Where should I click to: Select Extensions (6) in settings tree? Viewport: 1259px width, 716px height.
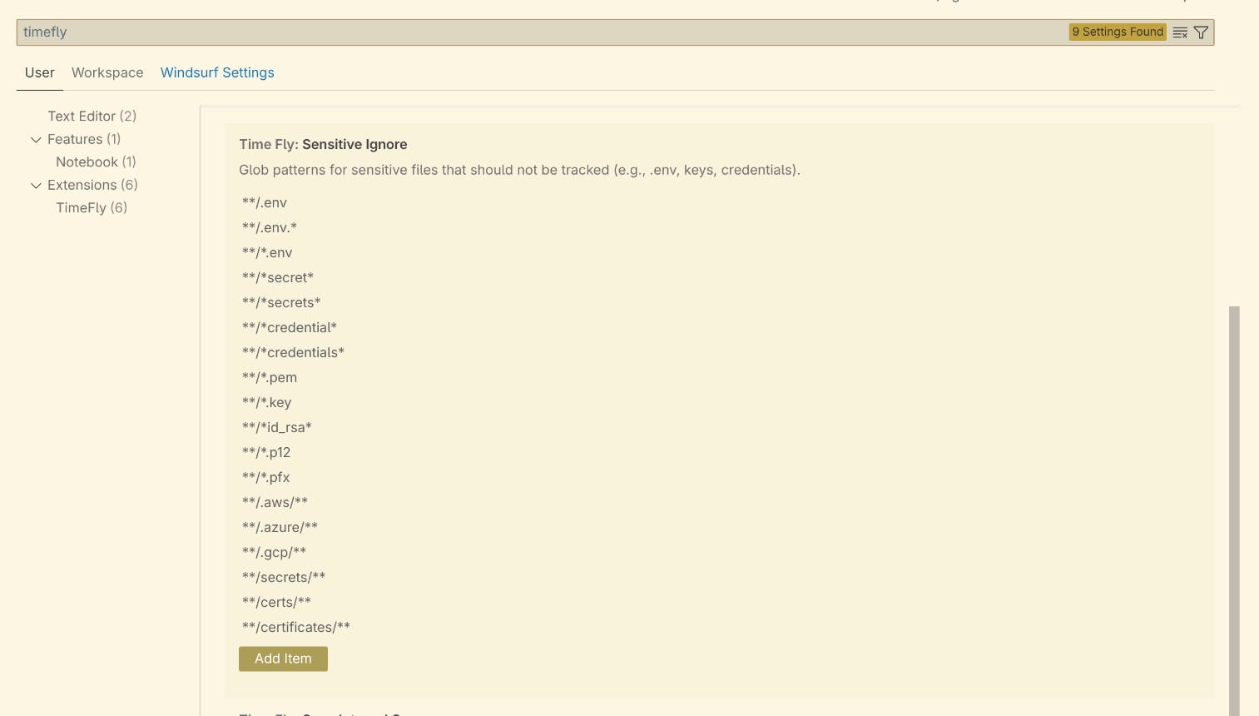(x=92, y=185)
